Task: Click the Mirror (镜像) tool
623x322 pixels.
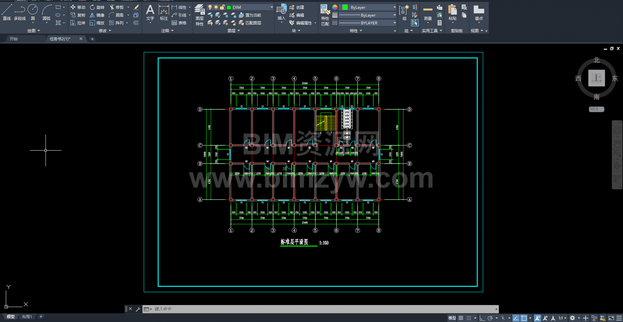Action: 97,15
